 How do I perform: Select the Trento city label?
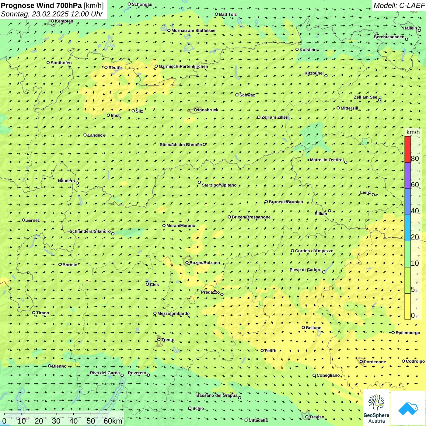coord(168,340)
